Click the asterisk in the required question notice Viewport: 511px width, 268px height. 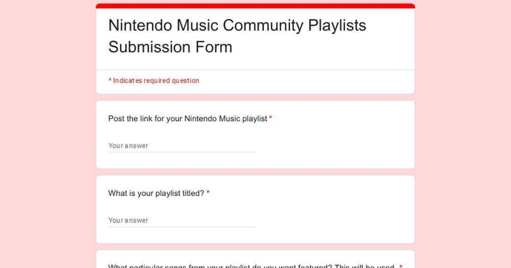110,80
